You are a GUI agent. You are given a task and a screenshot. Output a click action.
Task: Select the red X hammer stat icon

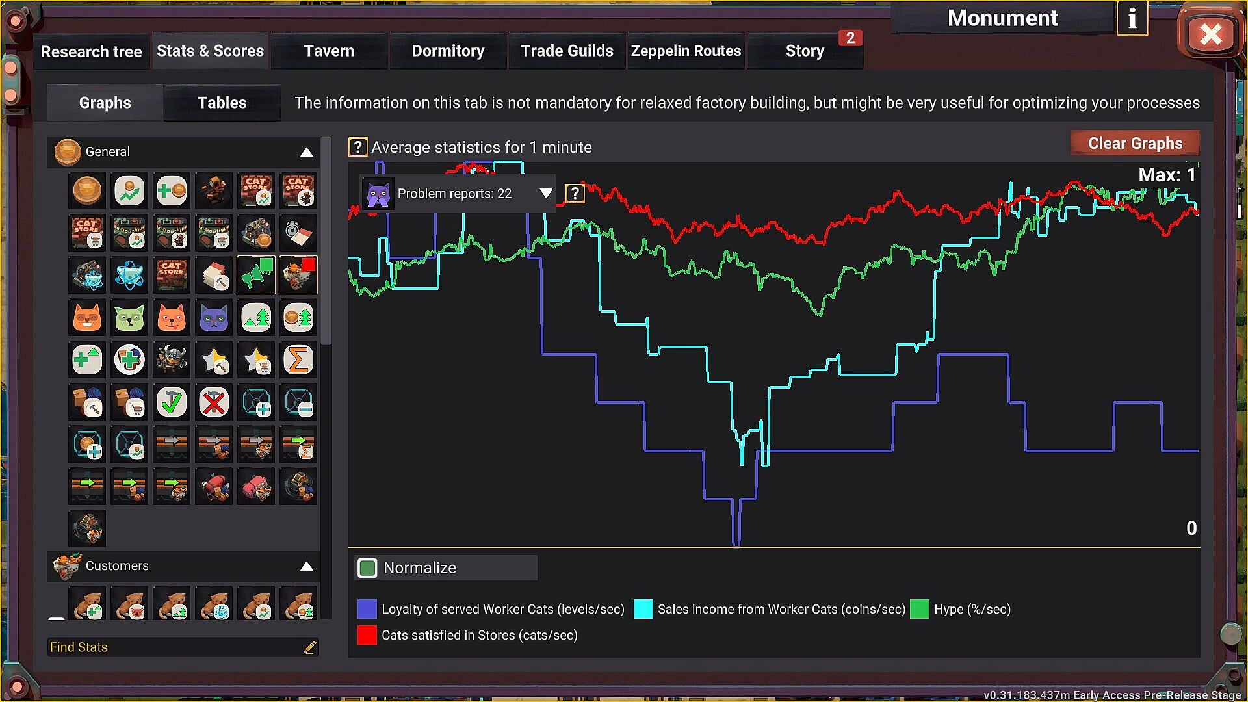pos(214,402)
